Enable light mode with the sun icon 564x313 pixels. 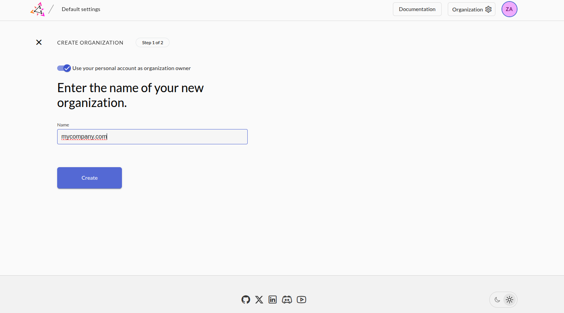click(x=510, y=300)
